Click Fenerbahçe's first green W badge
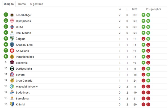This screenshot has height=108, width=168. tap(143, 15)
